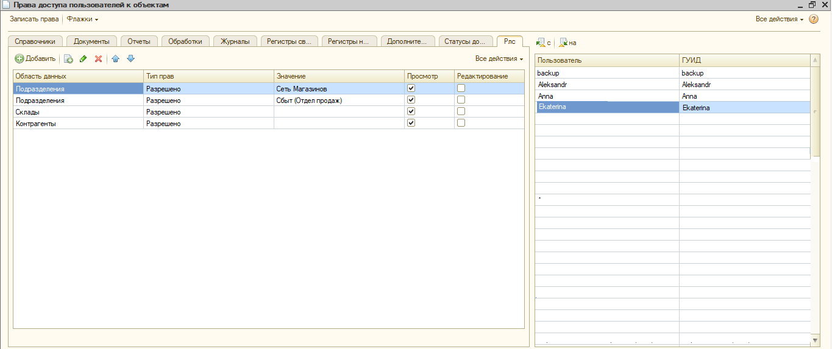832x349 pixels.
Task: Click Записать права button
Action: click(x=34, y=19)
